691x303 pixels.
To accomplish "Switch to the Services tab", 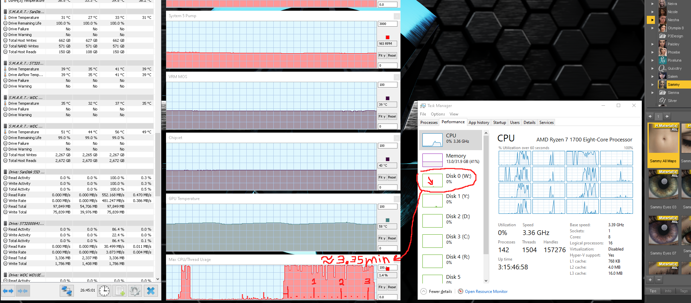I will pyautogui.click(x=547, y=123).
